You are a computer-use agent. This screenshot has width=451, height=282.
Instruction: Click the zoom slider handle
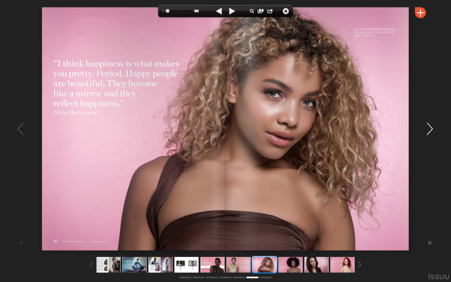pyautogui.click(x=168, y=11)
